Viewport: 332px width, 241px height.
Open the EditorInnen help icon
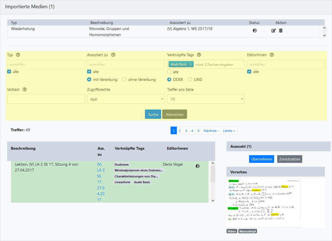(x=272, y=55)
